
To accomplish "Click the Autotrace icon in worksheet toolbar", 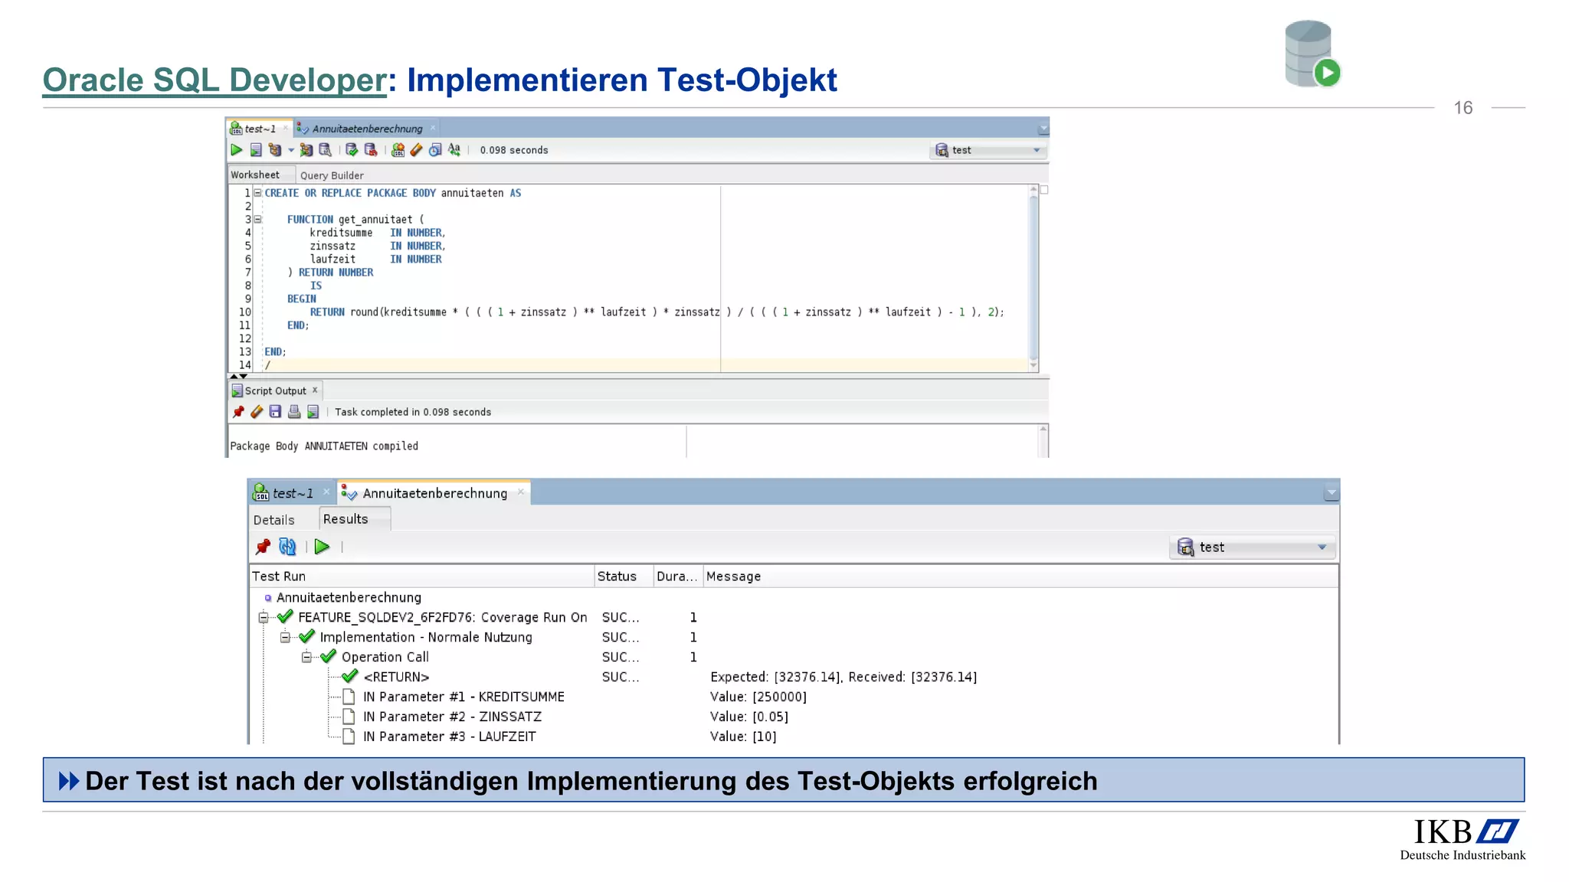I will coord(306,150).
